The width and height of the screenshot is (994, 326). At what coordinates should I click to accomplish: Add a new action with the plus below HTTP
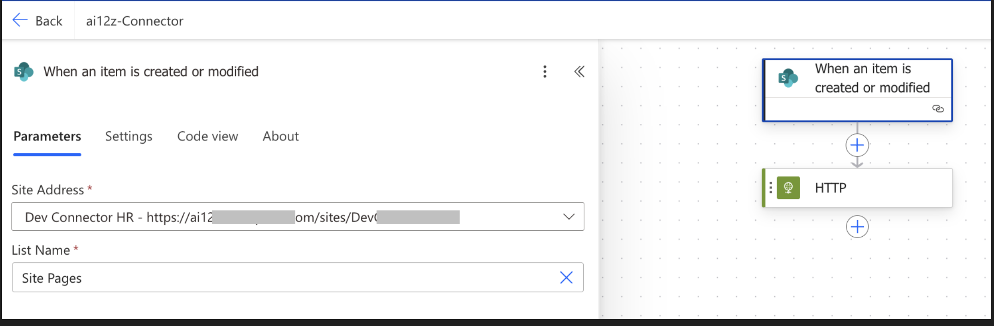coord(857,226)
